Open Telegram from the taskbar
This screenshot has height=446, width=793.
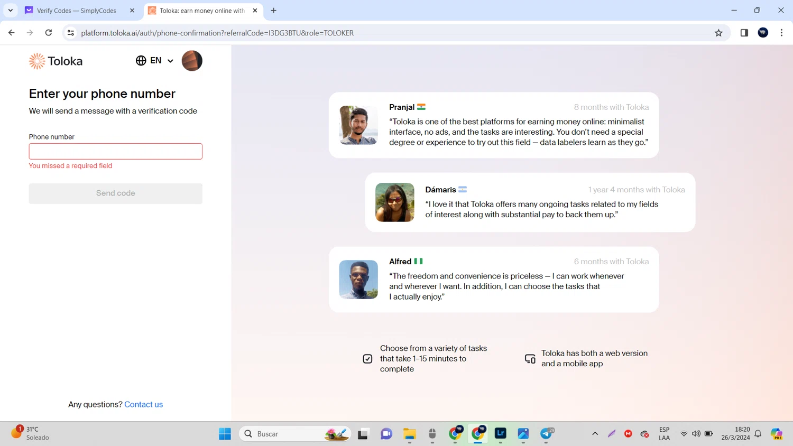coord(547,434)
